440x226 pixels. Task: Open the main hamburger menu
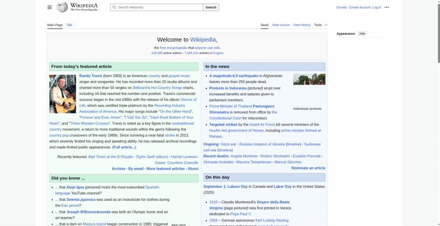[x=50, y=7]
